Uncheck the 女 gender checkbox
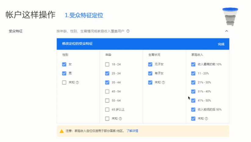This screenshot has width=251, height=142. [64, 64]
